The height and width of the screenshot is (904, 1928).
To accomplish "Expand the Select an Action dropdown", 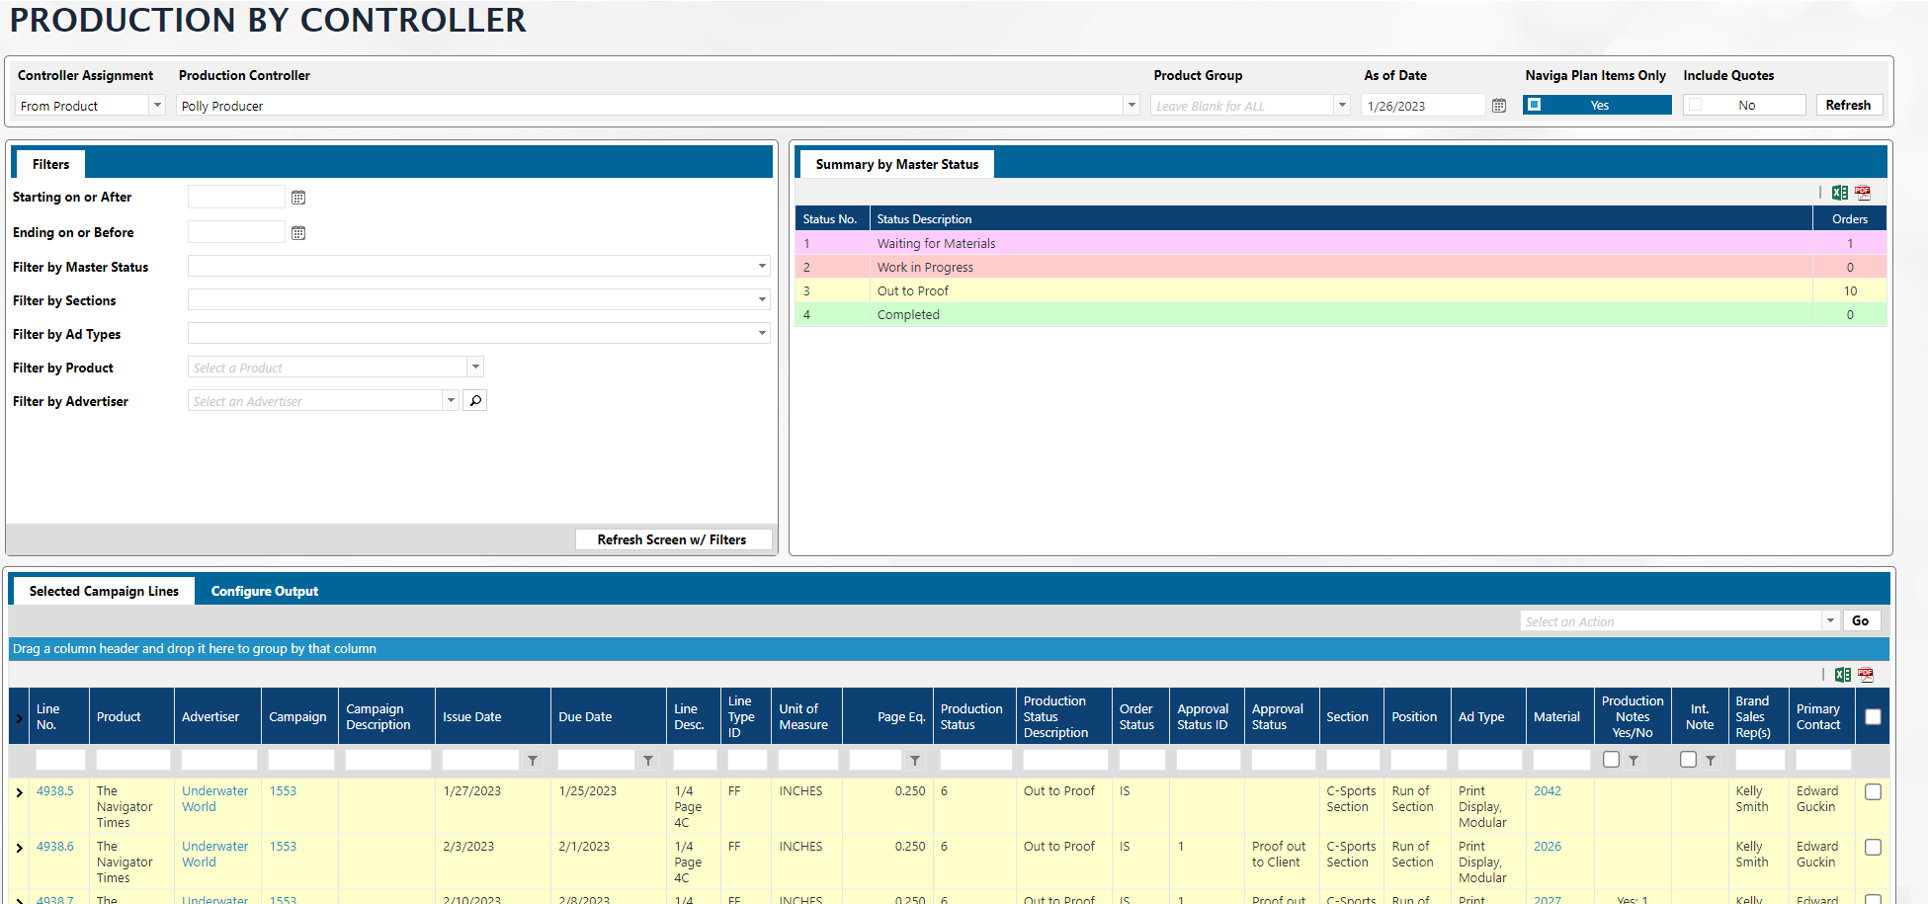I will [x=1830, y=621].
